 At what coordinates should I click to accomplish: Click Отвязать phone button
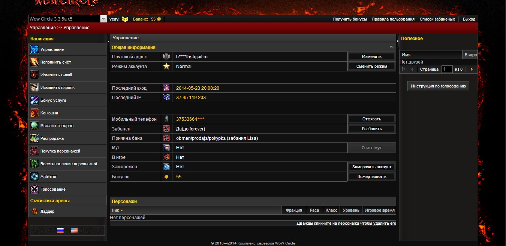(372, 119)
